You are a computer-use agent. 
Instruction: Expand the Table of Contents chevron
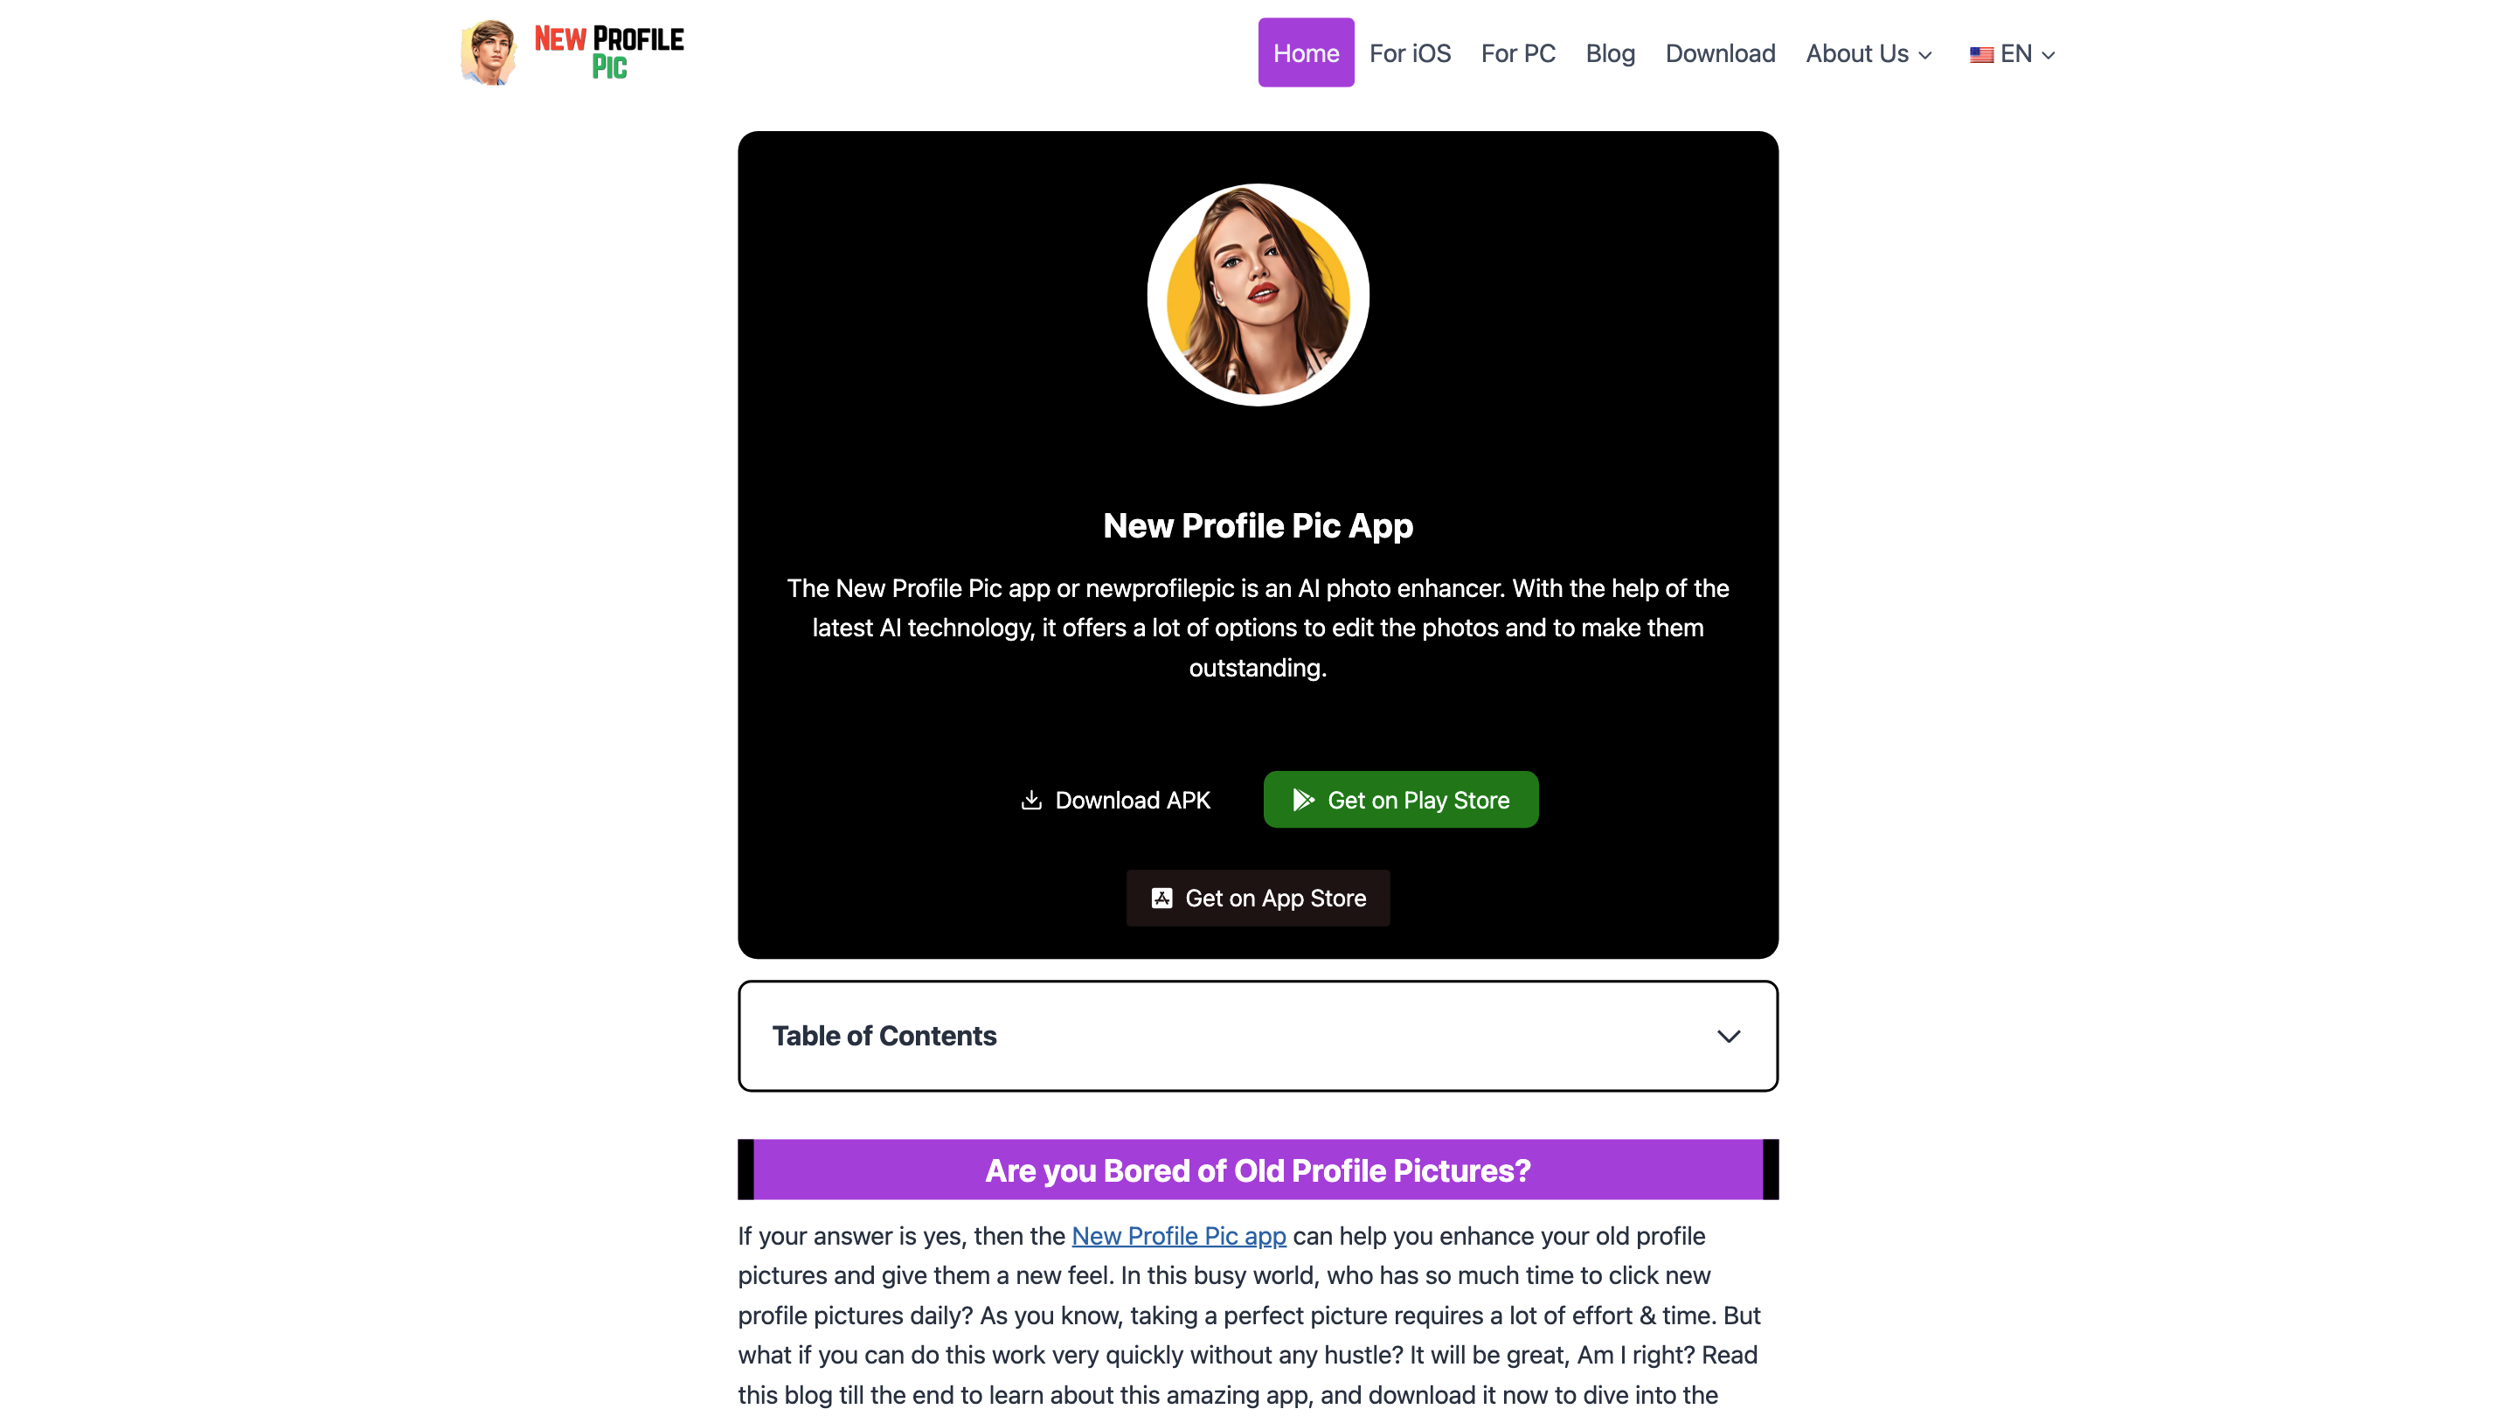(1729, 1036)
